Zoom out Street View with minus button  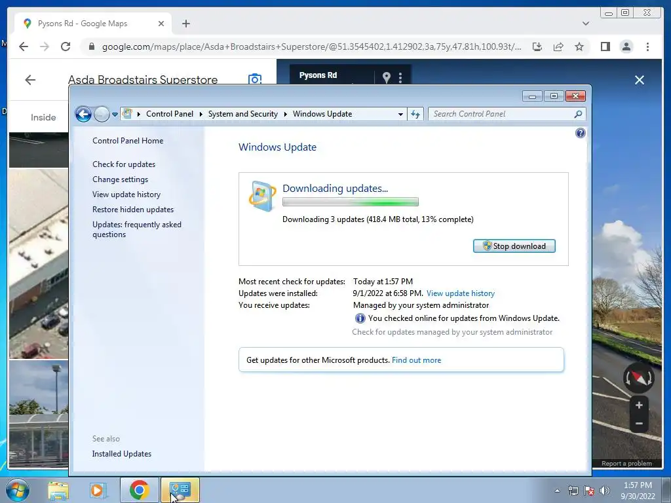639,424
